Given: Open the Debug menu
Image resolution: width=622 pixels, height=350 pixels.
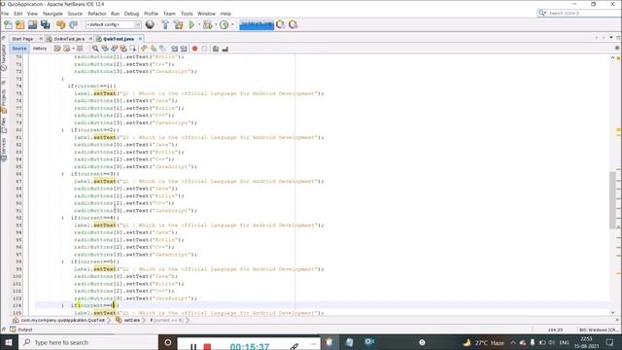Looking at the screenshot, I should pyautogui.click(x=131, y=14).
